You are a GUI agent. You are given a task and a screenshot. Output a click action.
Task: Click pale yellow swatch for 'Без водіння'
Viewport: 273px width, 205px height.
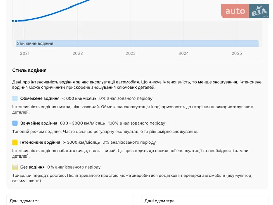click(15, 167)
